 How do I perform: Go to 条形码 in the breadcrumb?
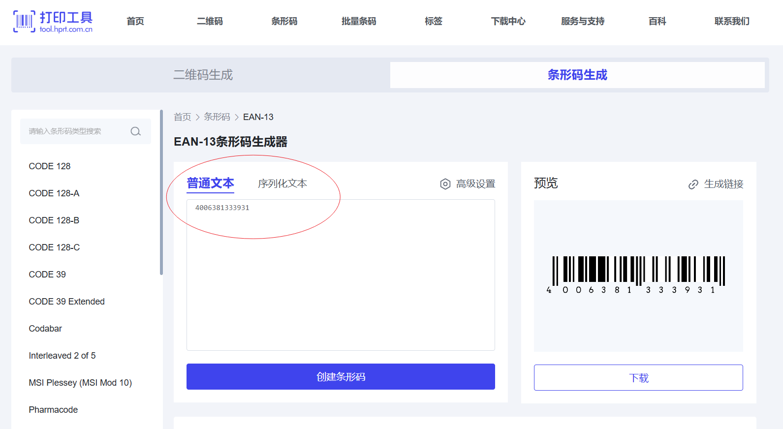(217, 117)
